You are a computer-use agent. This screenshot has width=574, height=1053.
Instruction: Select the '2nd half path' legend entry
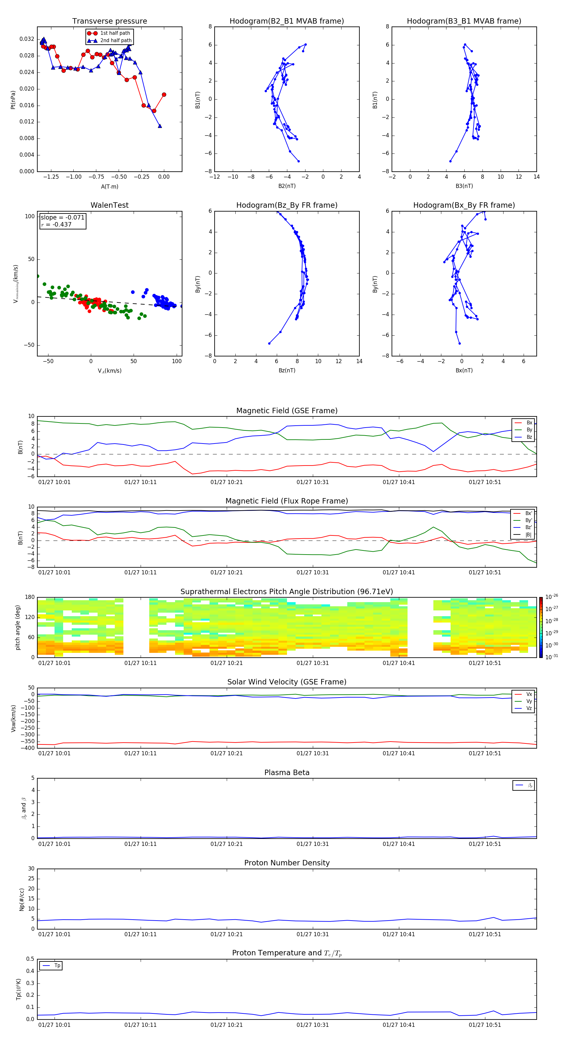[109, 41]
